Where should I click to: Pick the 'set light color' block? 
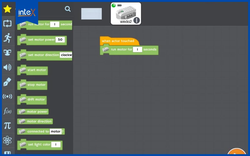40,144
